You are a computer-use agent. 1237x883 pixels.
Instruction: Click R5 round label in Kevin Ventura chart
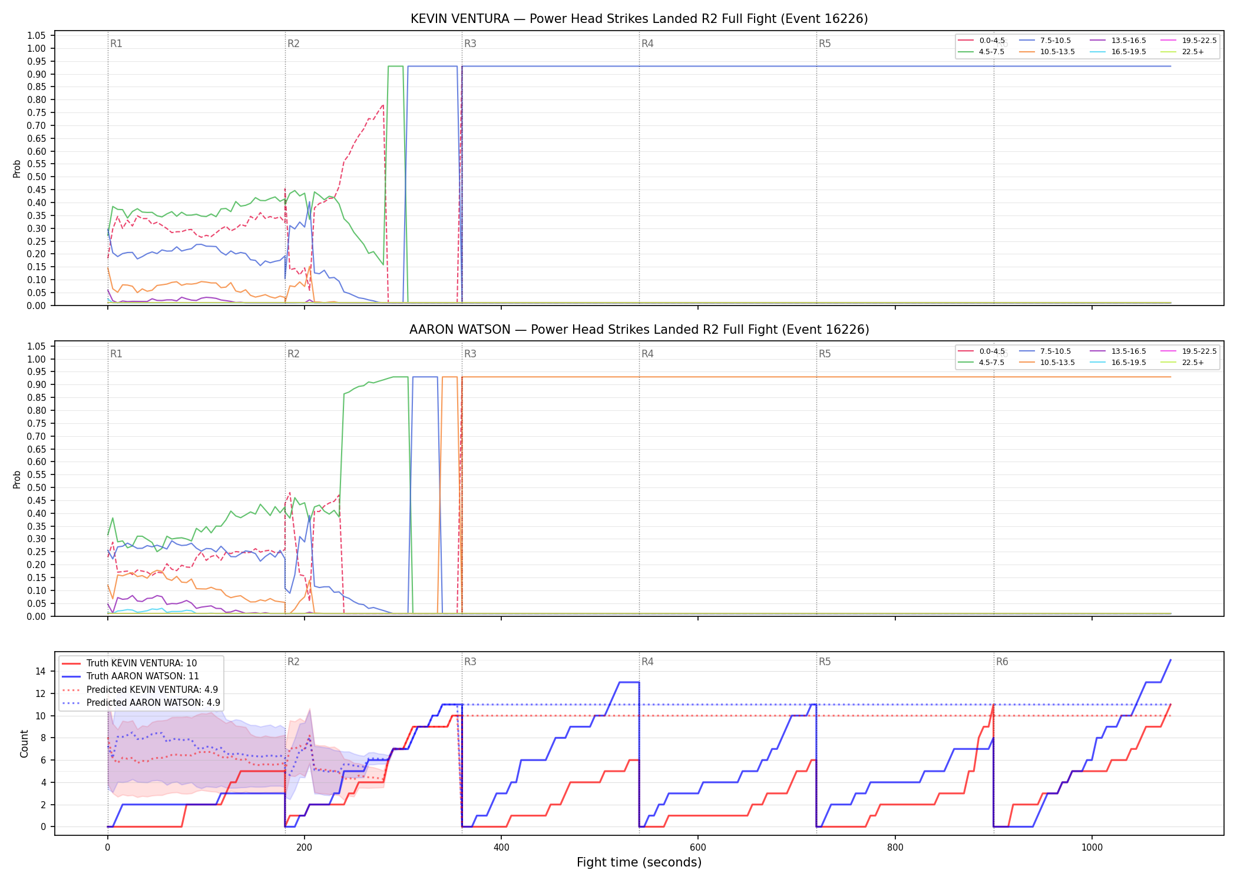825,44
